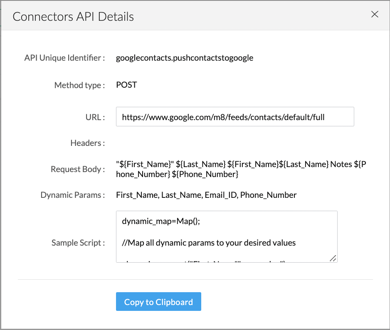Click the POST method type value

(126, 85)
